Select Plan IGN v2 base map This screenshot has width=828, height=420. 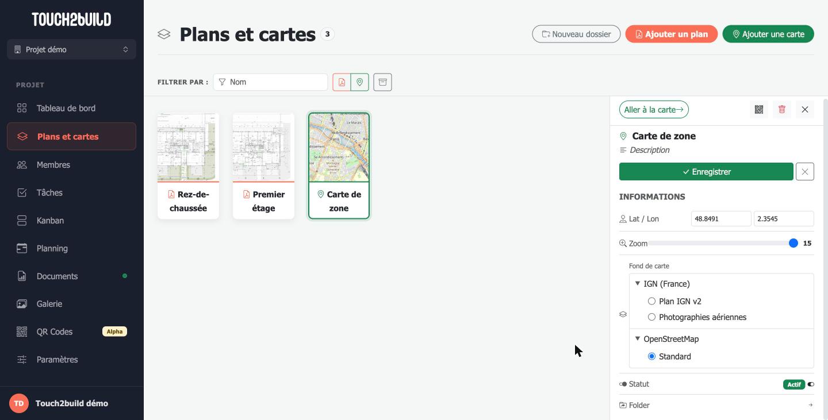[x=651, y=301]
